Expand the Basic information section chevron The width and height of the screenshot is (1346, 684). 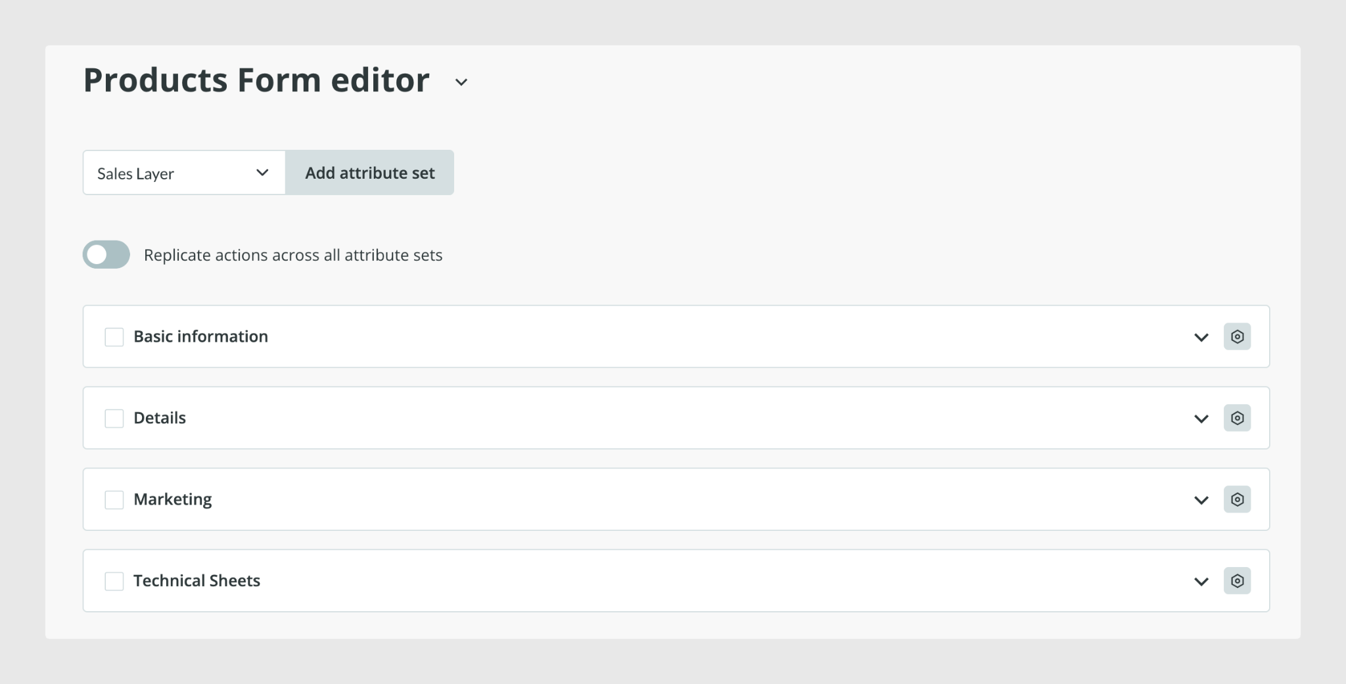pos(1201,338)
